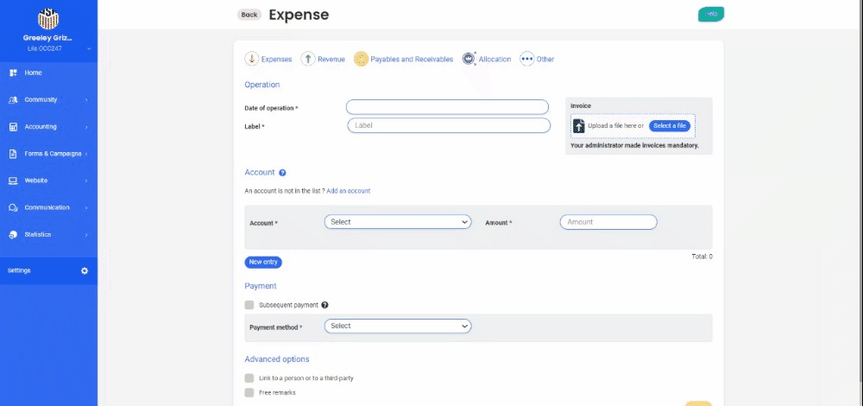
Task: Open Settings via the gear icon
Action: 85,270
